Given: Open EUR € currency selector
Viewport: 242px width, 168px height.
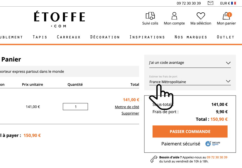Looking at the screenshot, I should click(x=225, y=3).
